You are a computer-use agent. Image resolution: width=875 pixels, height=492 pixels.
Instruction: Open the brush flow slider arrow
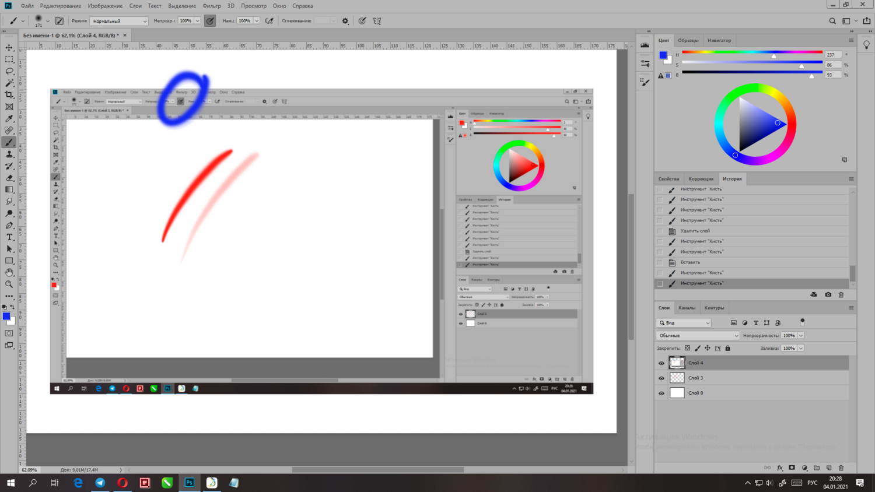(x=256, y=21)
